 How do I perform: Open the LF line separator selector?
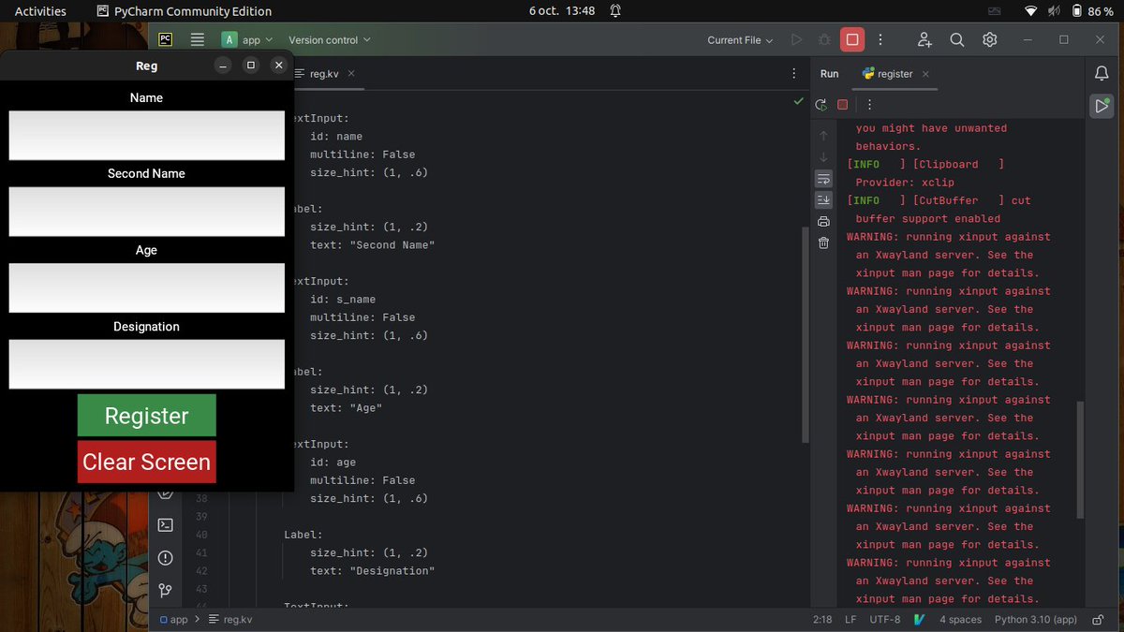pyautogui.click(x=850, y=620)
